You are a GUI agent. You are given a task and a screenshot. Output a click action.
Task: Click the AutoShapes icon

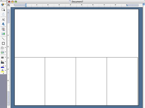2,48
